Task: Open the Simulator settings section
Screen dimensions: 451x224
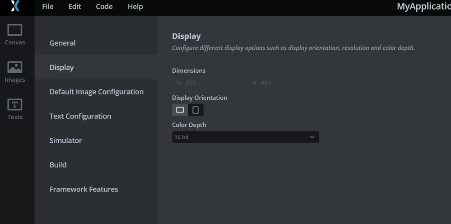Action: [x=96, y=140]
